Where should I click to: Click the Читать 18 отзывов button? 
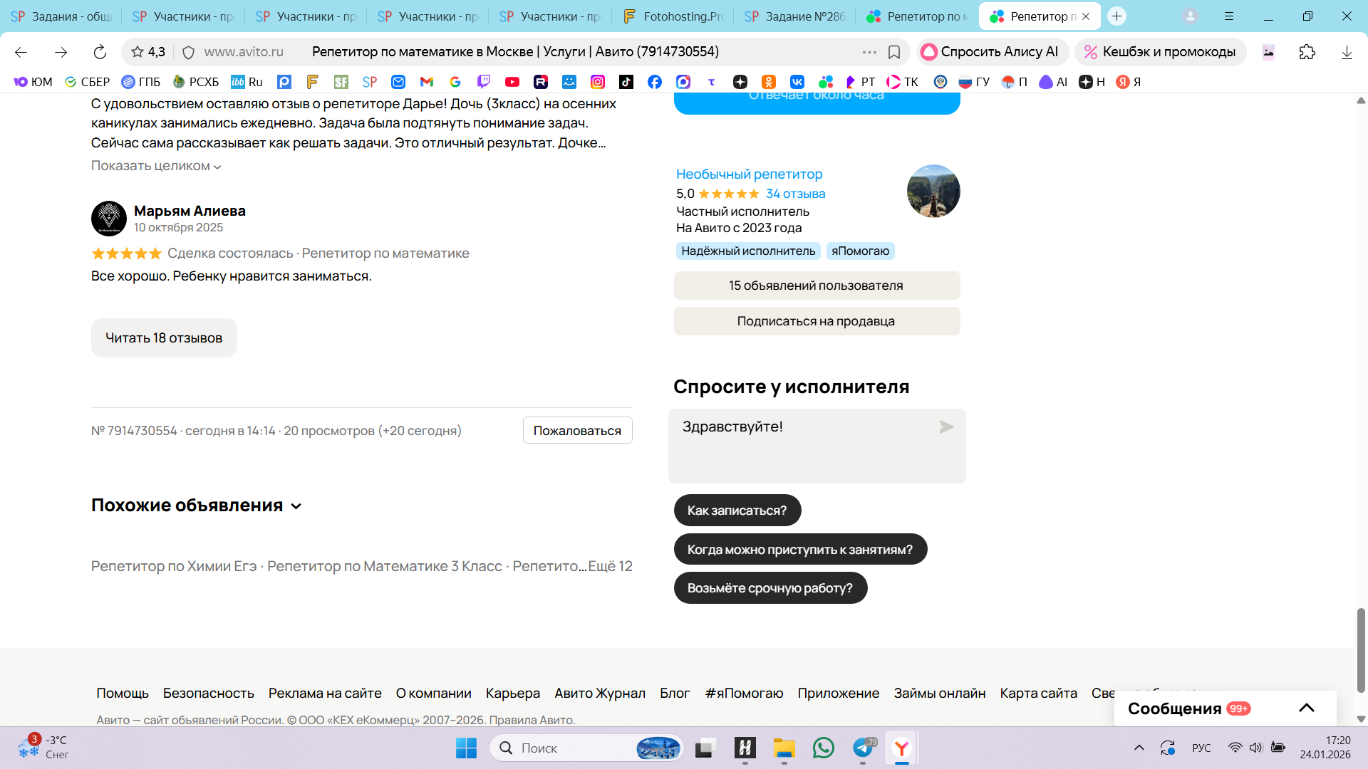click(164, 338)
